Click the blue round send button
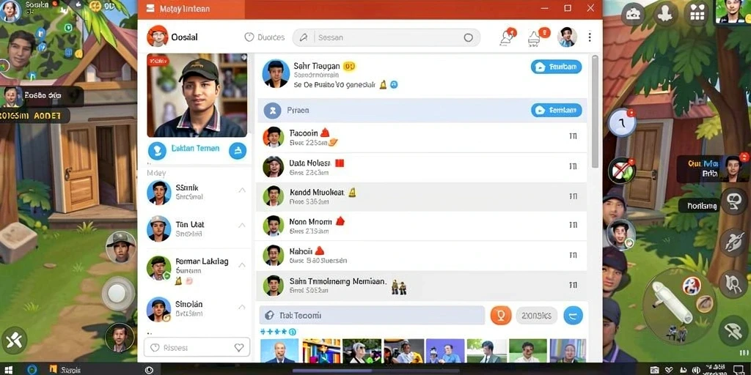The width and height of the screenshot is (751, 375). [x=574, y=315]
